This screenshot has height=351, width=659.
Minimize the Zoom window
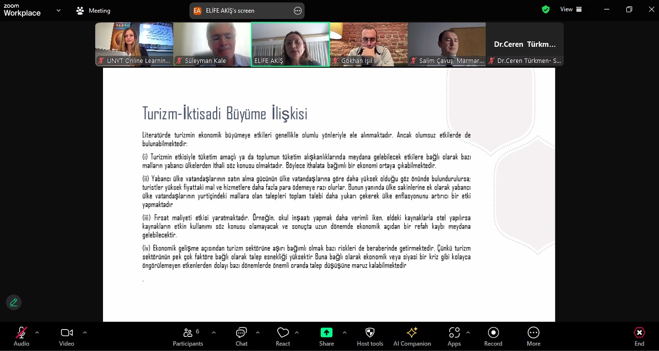tap(607, 9)
